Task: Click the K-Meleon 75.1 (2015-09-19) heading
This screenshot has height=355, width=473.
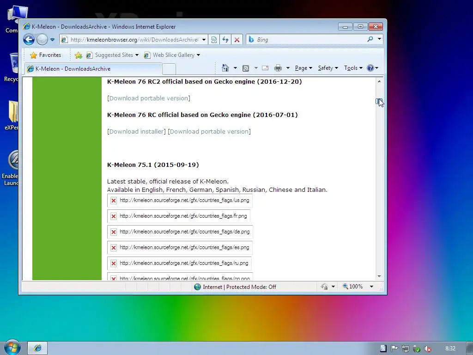Action: (x=153, y=165)
